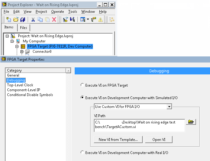Viewport: 210px width, 161px height.
Task: Open the File menu
Action: coord(6,12)
